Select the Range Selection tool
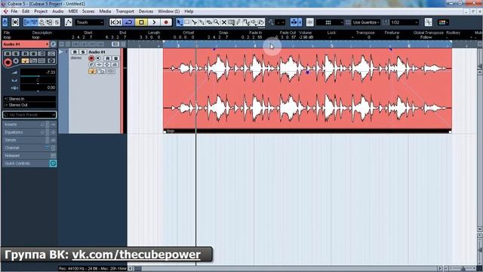483x272 pixels. (x=187, y=22)
